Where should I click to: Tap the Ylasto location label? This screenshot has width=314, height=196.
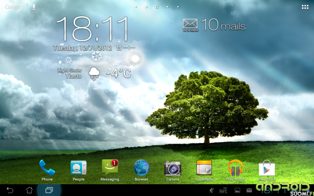point(74,76)
